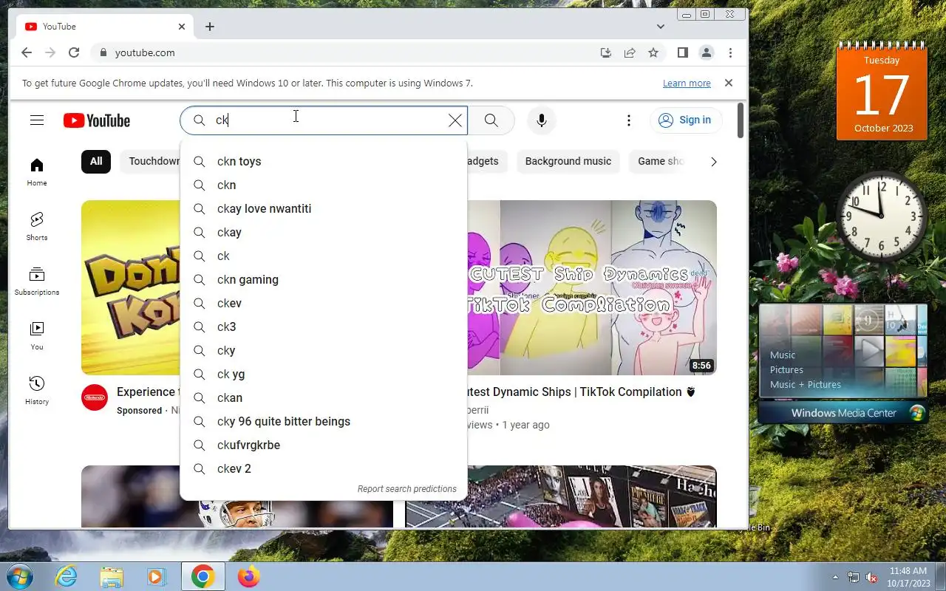The width and height of the screenshot is (946, 591).
Task: Pick the 'ckev' suggestion
Action: tap(324, 303)
